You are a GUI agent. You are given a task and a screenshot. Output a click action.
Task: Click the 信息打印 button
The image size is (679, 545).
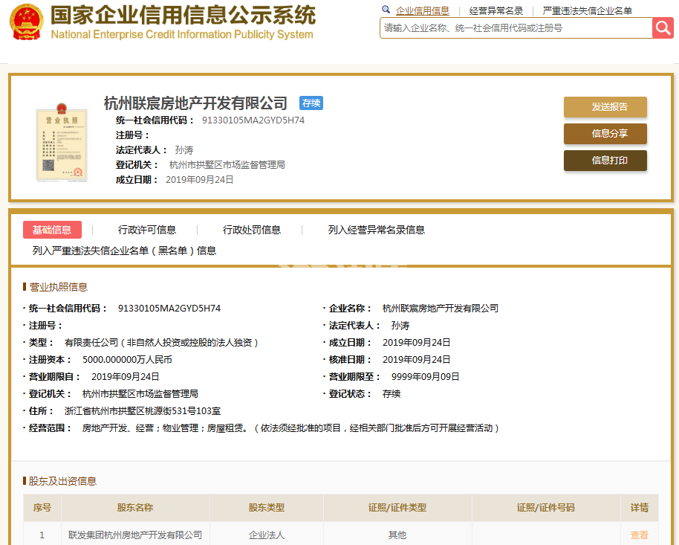tap(605, 161)
